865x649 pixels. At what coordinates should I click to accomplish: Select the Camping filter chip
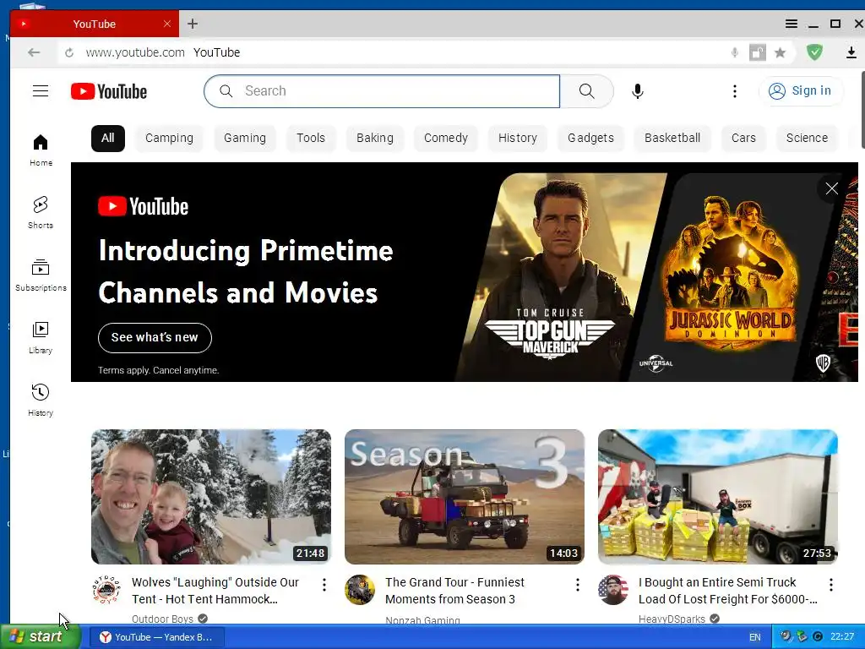pyautogui.click(x=169, y=138)
